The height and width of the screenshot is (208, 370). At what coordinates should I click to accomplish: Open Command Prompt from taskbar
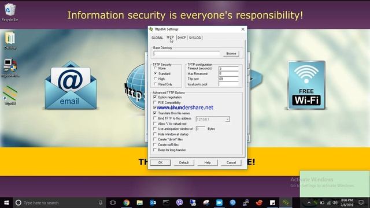166,203
